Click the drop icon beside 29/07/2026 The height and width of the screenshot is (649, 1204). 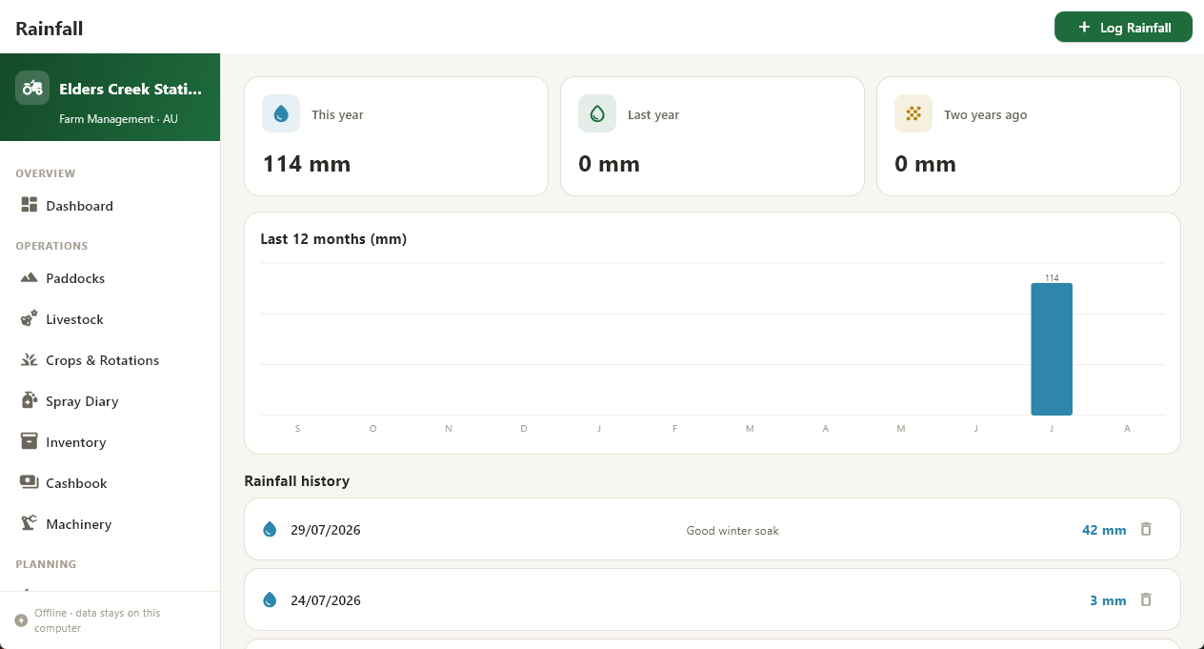coord(270,529)
